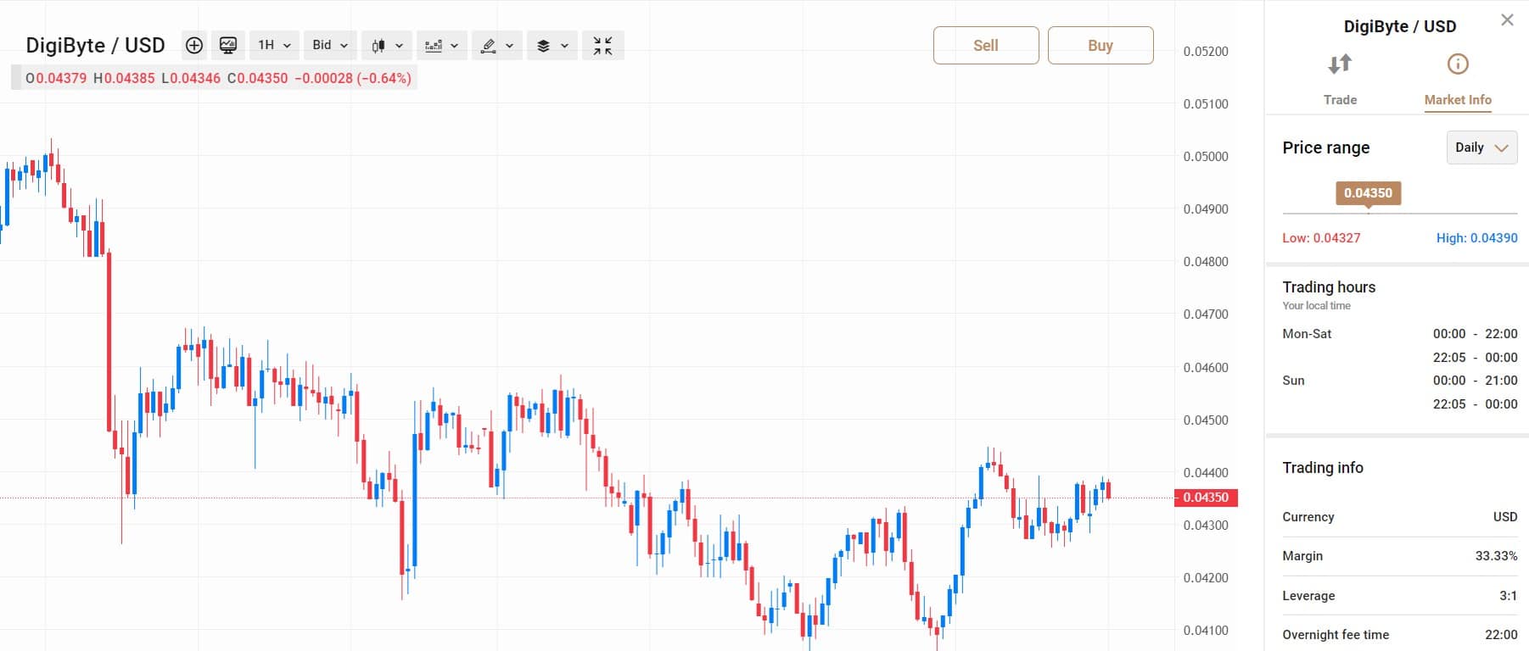Click the 0.04100 price axis label
The width and height of the screenshot is (1529, 651).
pyautogui.click(x=1206, y=631)
